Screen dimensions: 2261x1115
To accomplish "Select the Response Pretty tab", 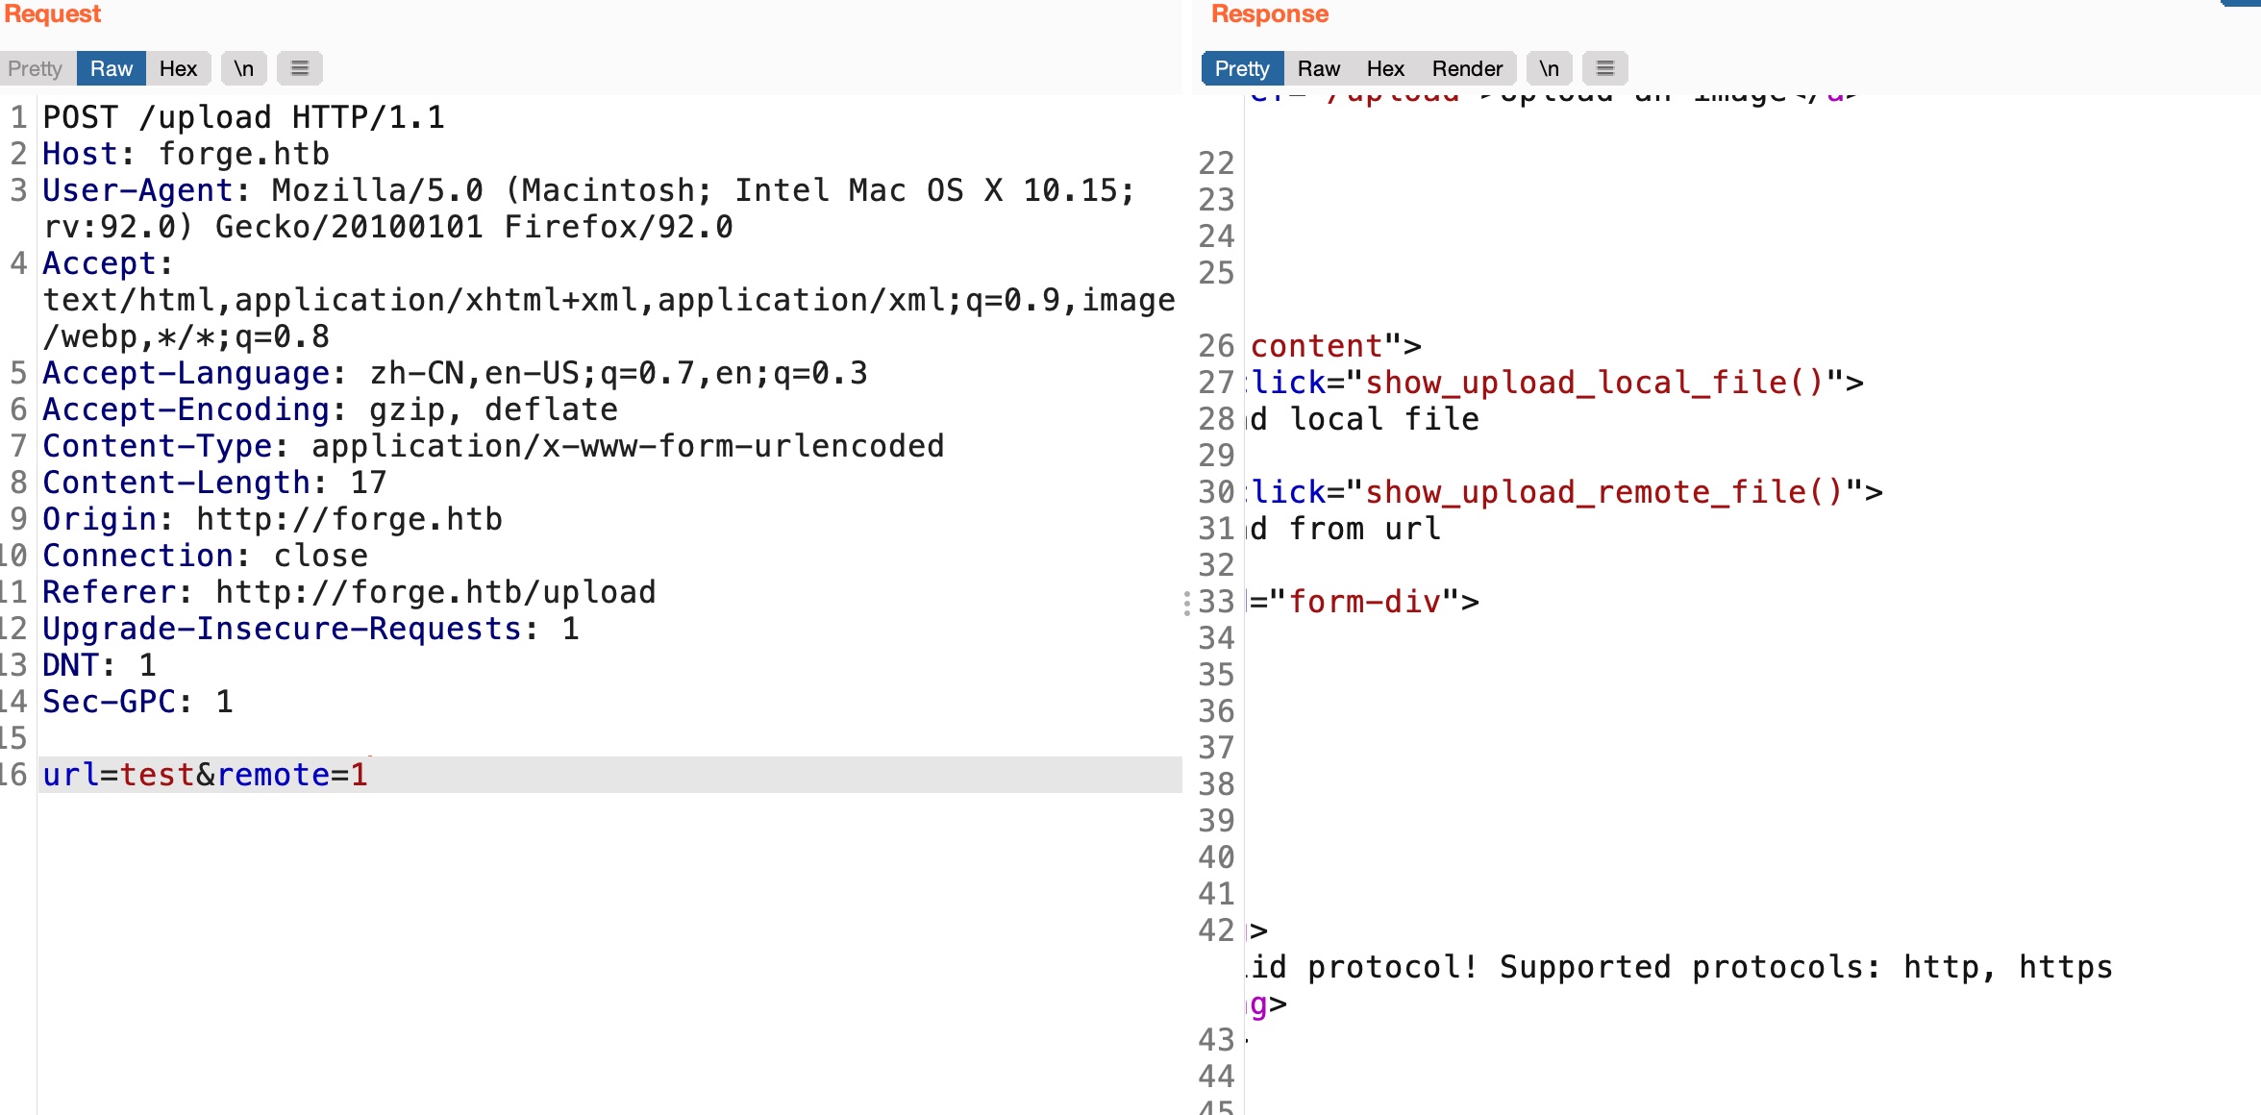I will point(1241,68).
